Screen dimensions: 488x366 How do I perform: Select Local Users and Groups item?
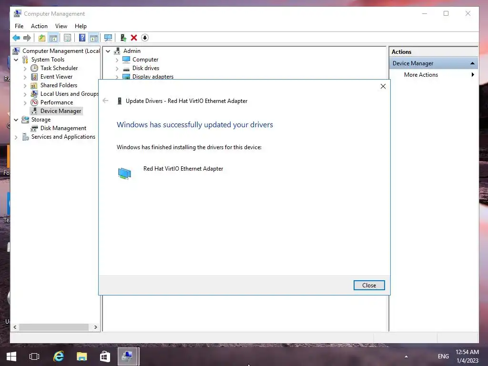pos(70,94)
